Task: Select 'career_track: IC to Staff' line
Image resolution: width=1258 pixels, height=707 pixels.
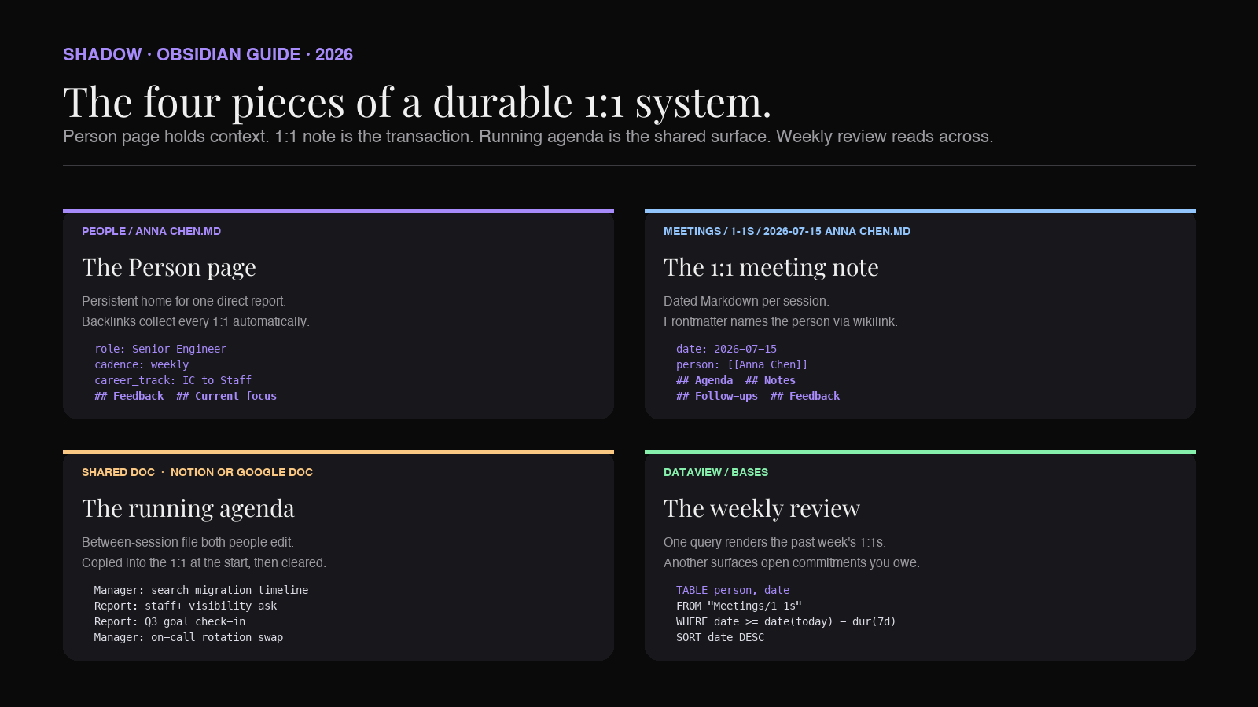Action: click(173, 380)
